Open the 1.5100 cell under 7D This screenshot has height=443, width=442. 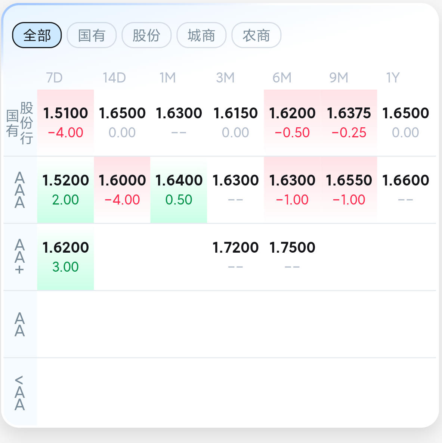[66, 123]
